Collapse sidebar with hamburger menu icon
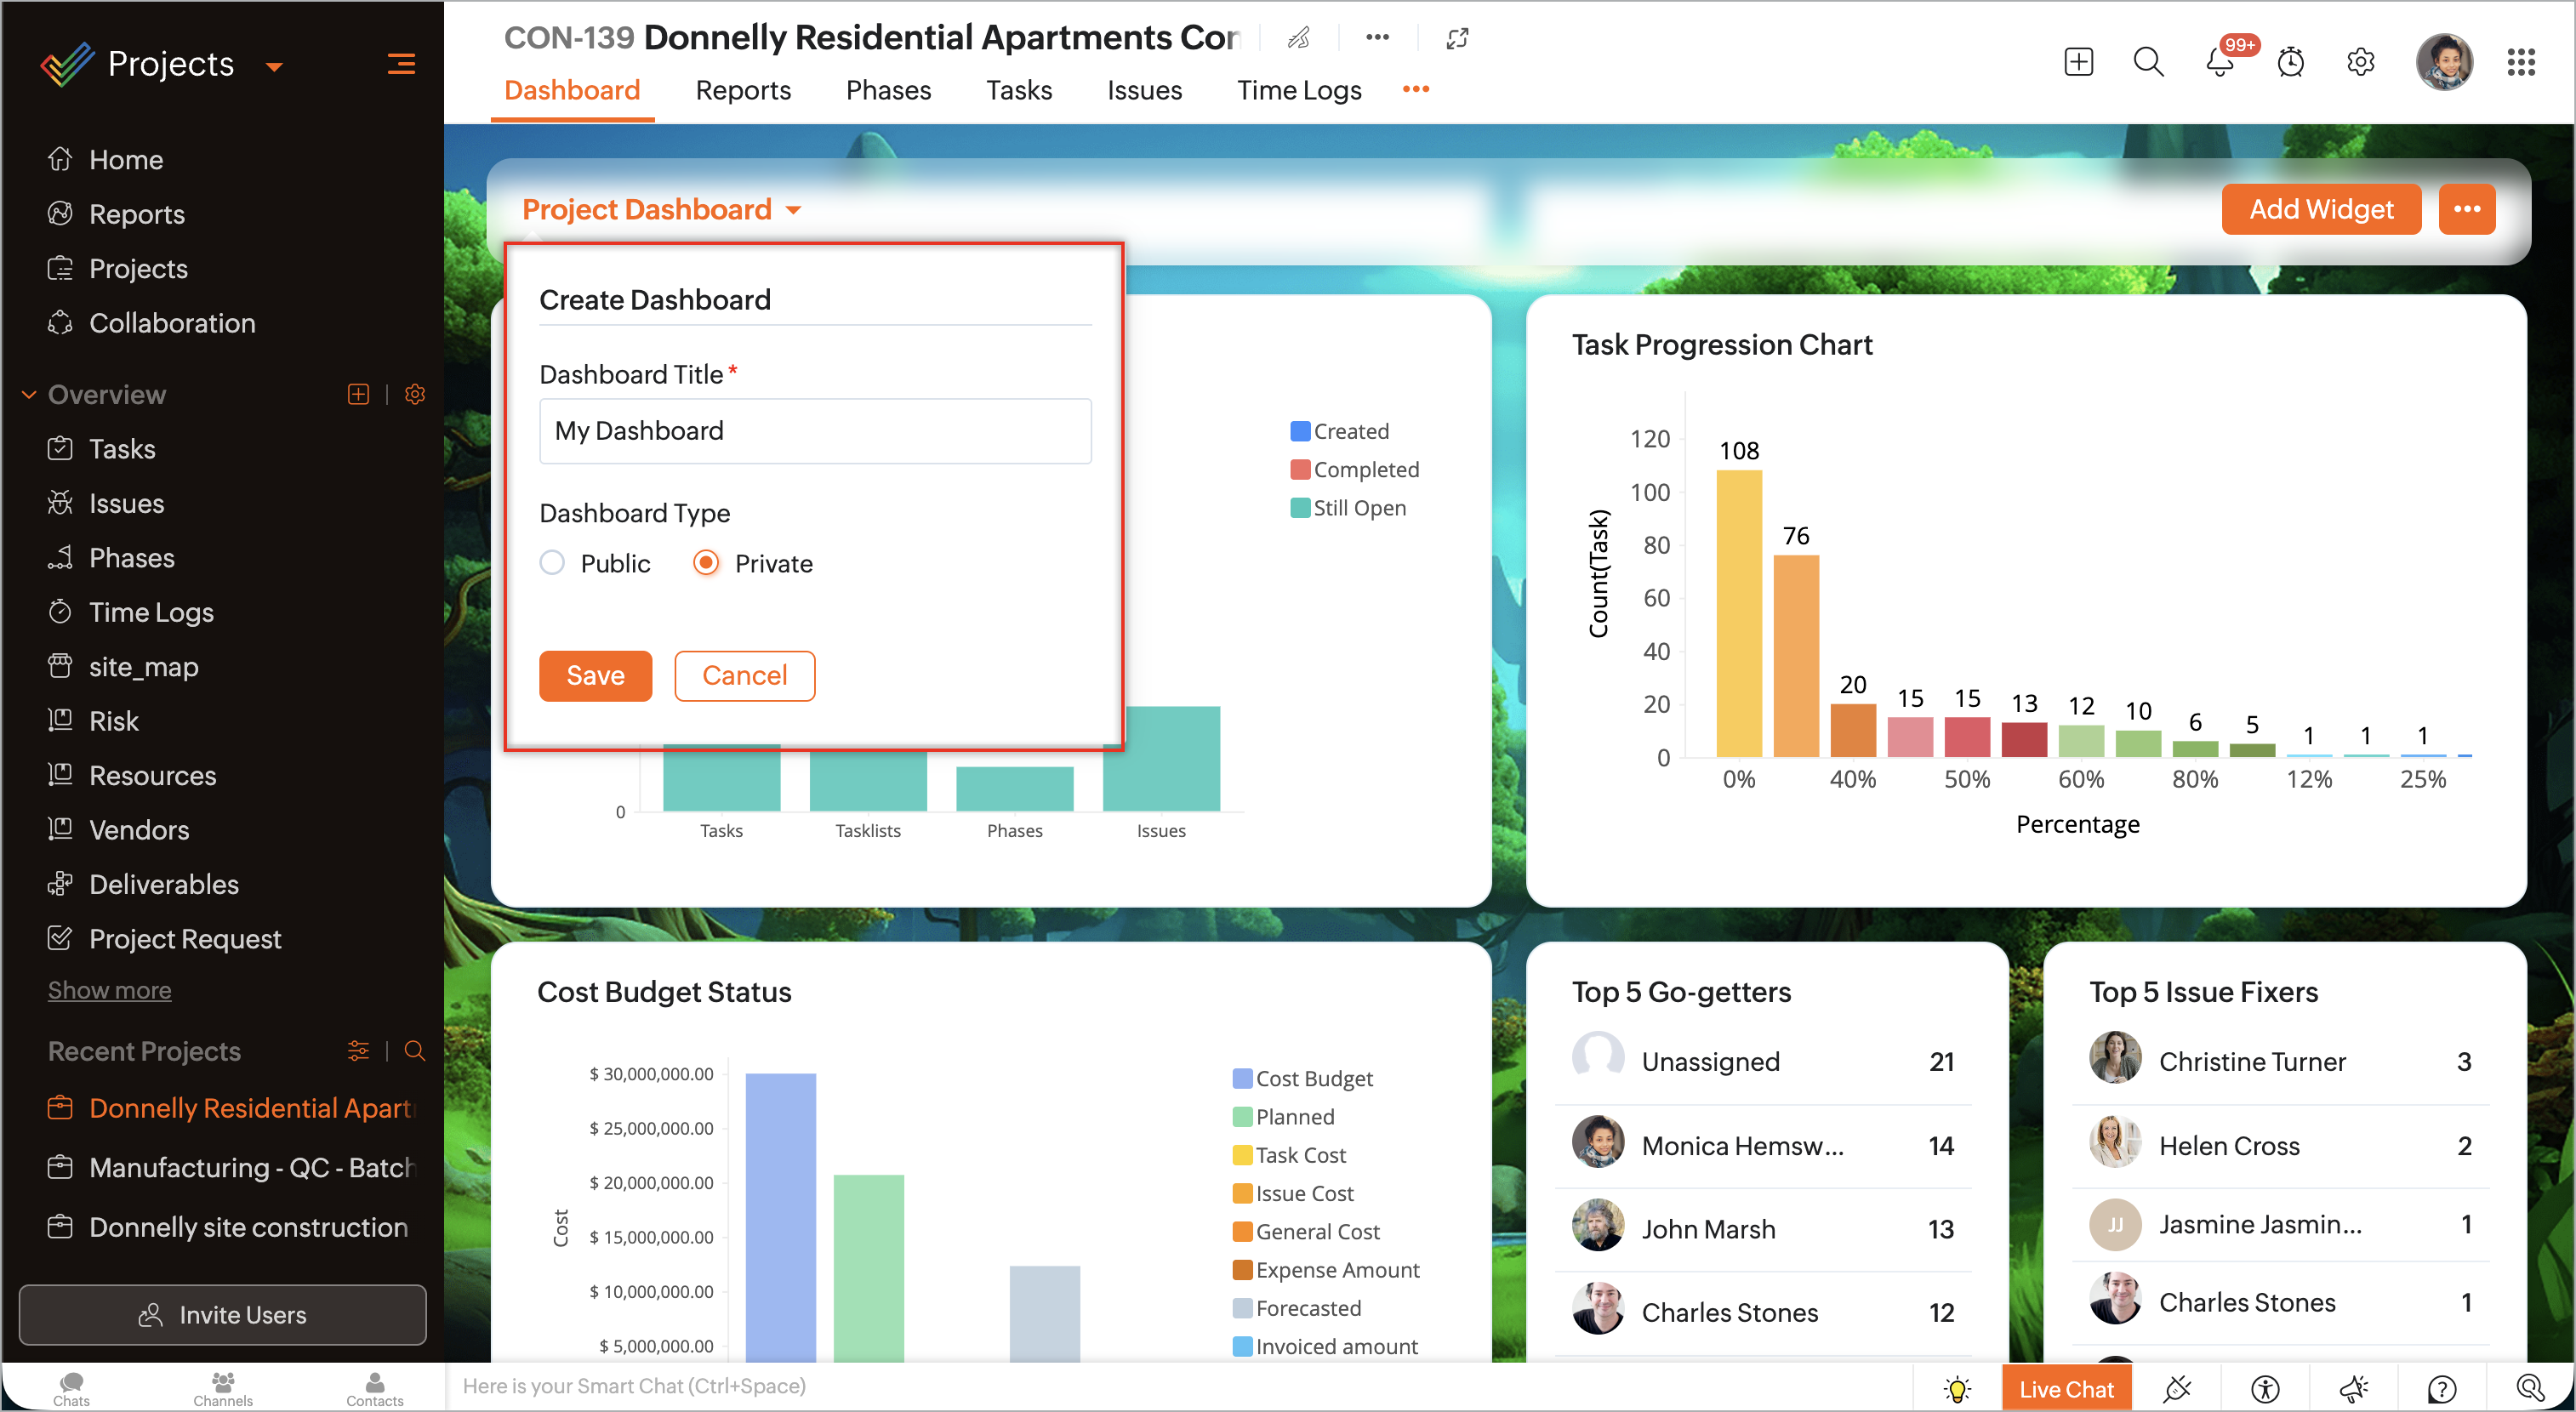This screenshot has height=1412, width=2576. pyautogui.click(x=401, y=64)
